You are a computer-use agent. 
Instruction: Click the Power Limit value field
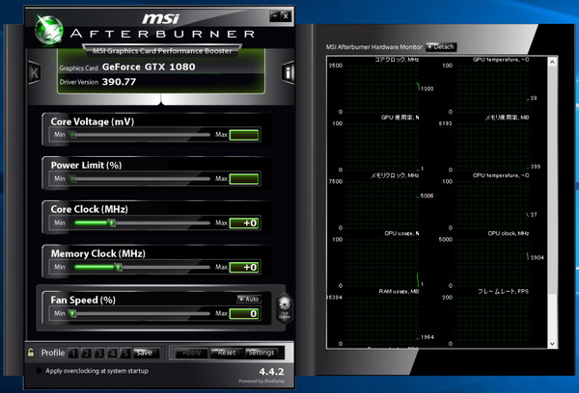[244, 179]
